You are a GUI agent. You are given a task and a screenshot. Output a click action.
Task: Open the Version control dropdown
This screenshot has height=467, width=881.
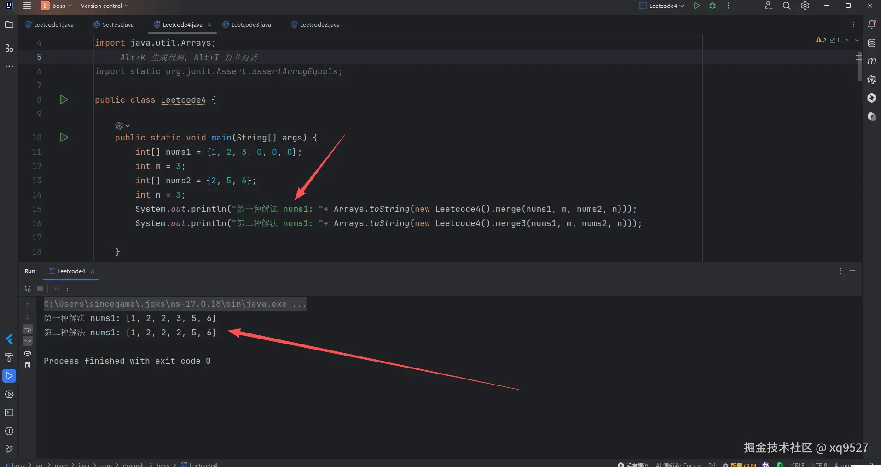[104, 6]
